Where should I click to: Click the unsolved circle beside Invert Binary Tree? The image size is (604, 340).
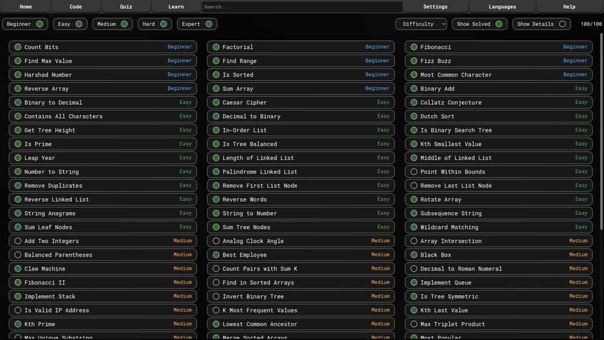[x=216, y=296]
